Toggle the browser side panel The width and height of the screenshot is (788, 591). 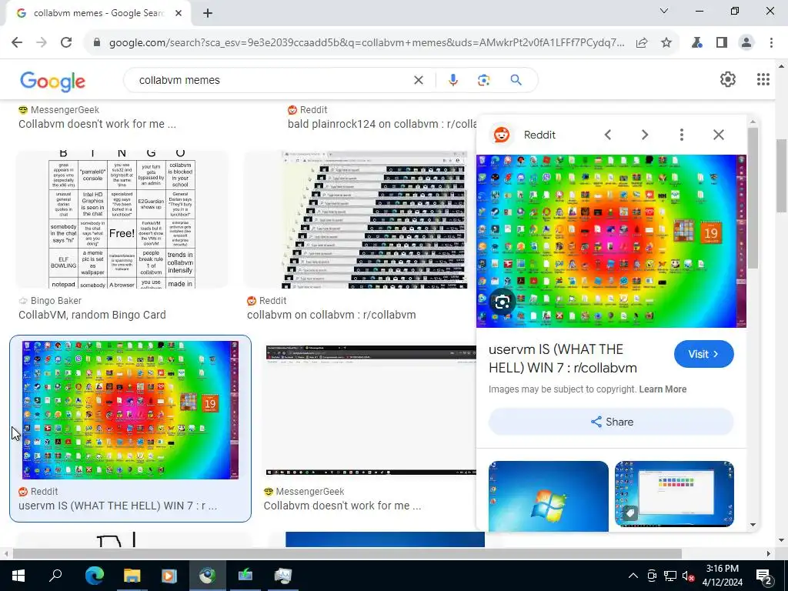[x=722, y=43]
